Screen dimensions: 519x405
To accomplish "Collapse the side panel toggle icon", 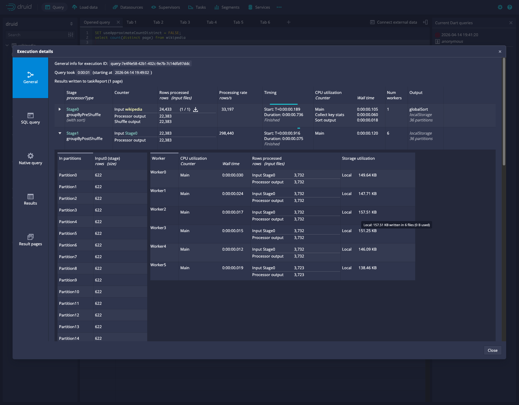I will pyautogui.click(x=425, y=22).
